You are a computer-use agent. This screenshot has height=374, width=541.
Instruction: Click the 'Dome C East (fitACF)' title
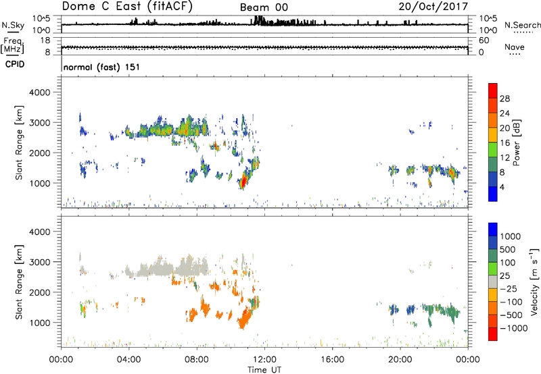[x=127, y=6]
